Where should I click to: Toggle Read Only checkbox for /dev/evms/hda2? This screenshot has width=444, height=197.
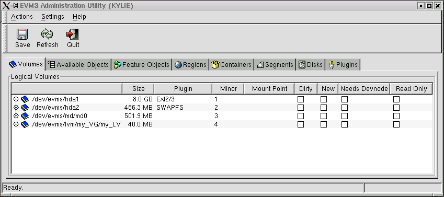396,108
